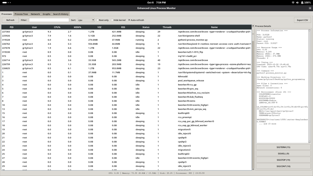The width and height of the screenshot is (313, 176).
Task: Disable the Auto-refresh checkbox
Action: click(136, 20)
